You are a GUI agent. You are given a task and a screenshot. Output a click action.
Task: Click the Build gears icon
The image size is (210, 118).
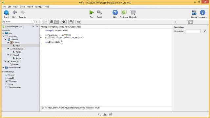99,12
